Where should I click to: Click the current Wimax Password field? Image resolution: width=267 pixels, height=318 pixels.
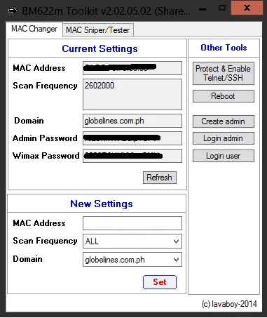[x=132, y=156]
